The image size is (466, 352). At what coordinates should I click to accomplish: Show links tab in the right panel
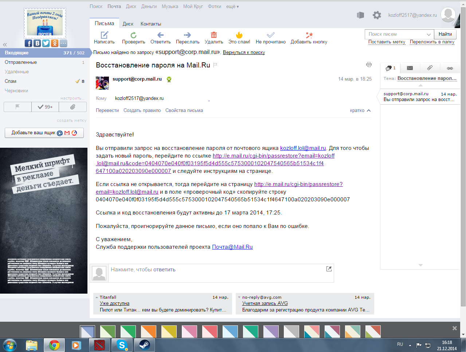point(450,68)
